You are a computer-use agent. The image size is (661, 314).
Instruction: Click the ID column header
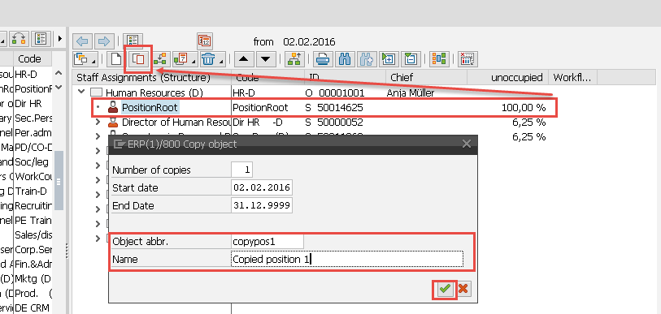(345, 77)
